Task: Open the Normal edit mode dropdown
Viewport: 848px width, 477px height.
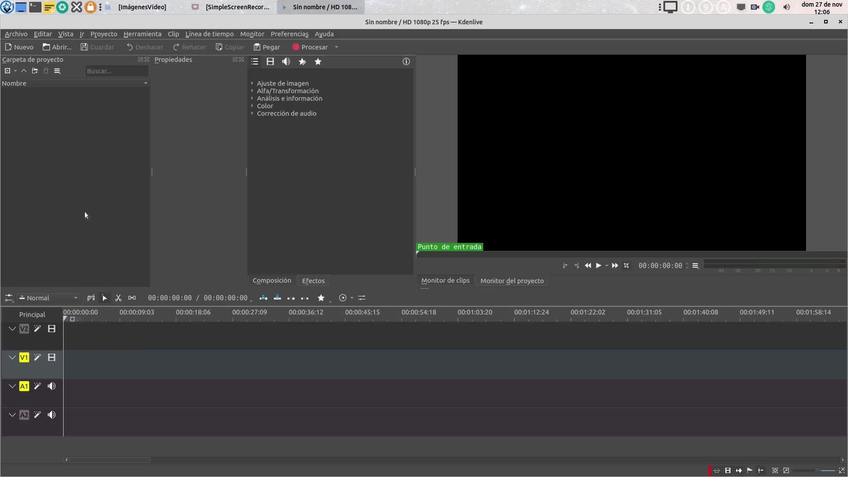Action: pos(49,298)
